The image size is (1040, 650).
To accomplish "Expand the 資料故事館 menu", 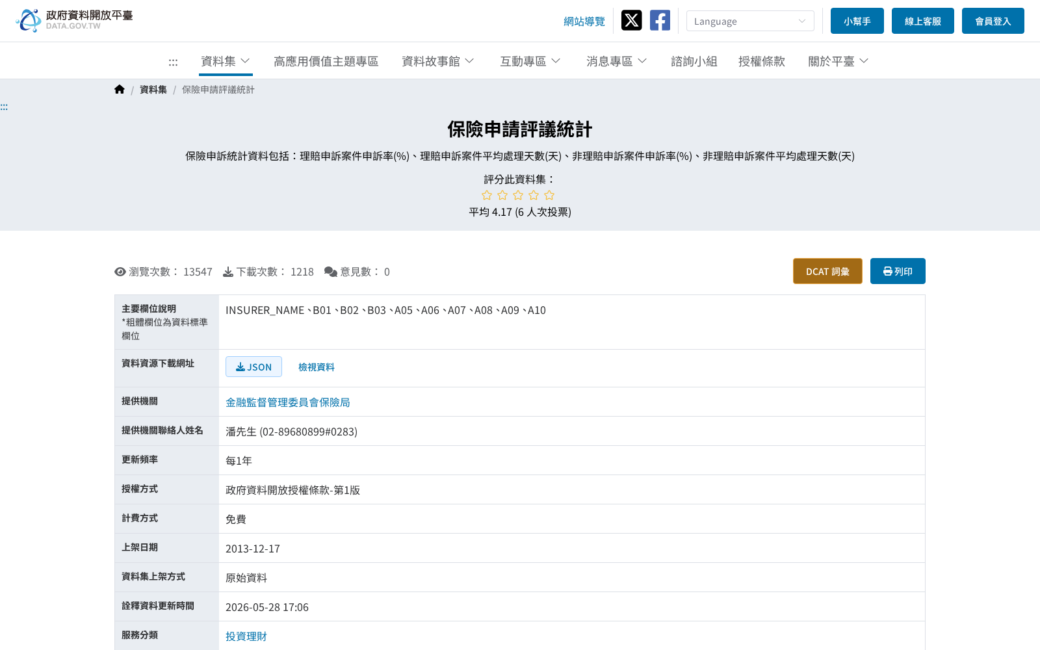I will pos(438,61).
